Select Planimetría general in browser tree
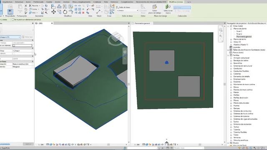Viewport: 267px width, 150px height. (x=244, y=37)
